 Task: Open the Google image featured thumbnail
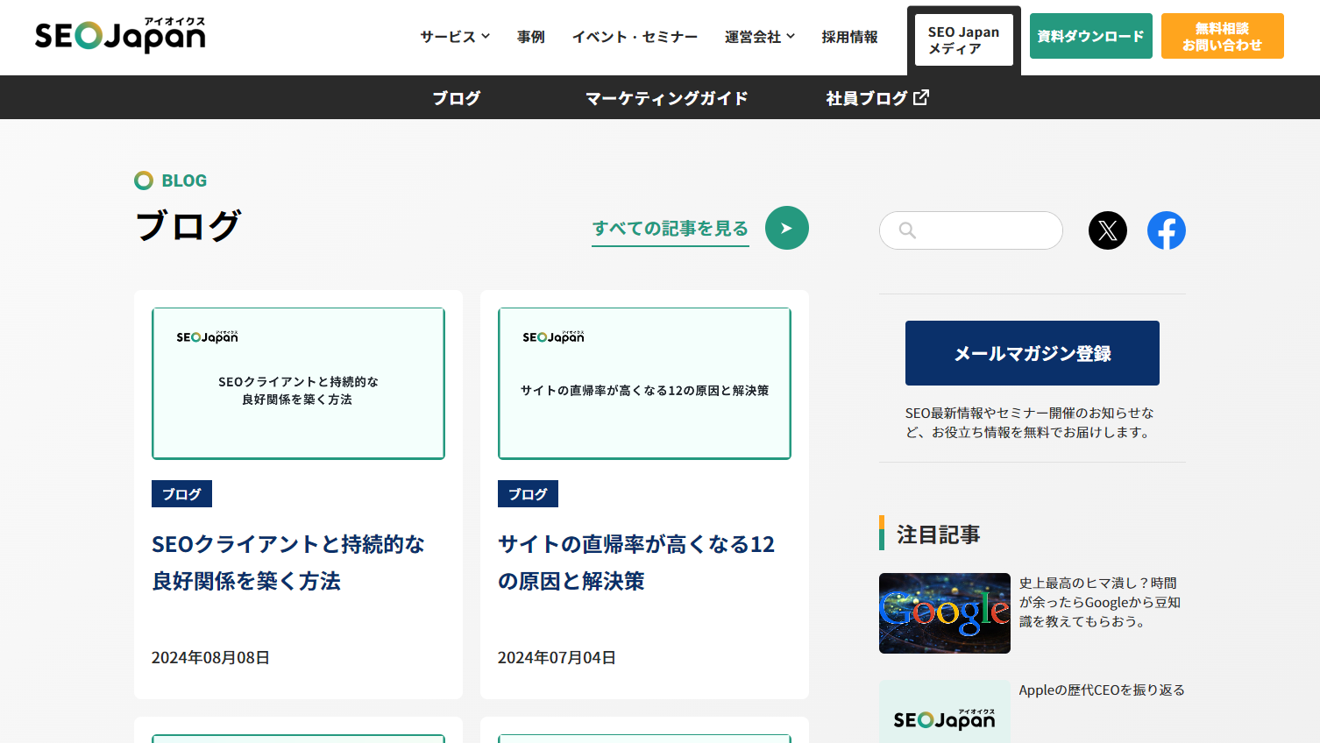click(945, 613)
